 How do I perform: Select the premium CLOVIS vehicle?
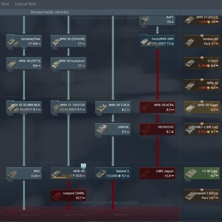coord(202,63)
